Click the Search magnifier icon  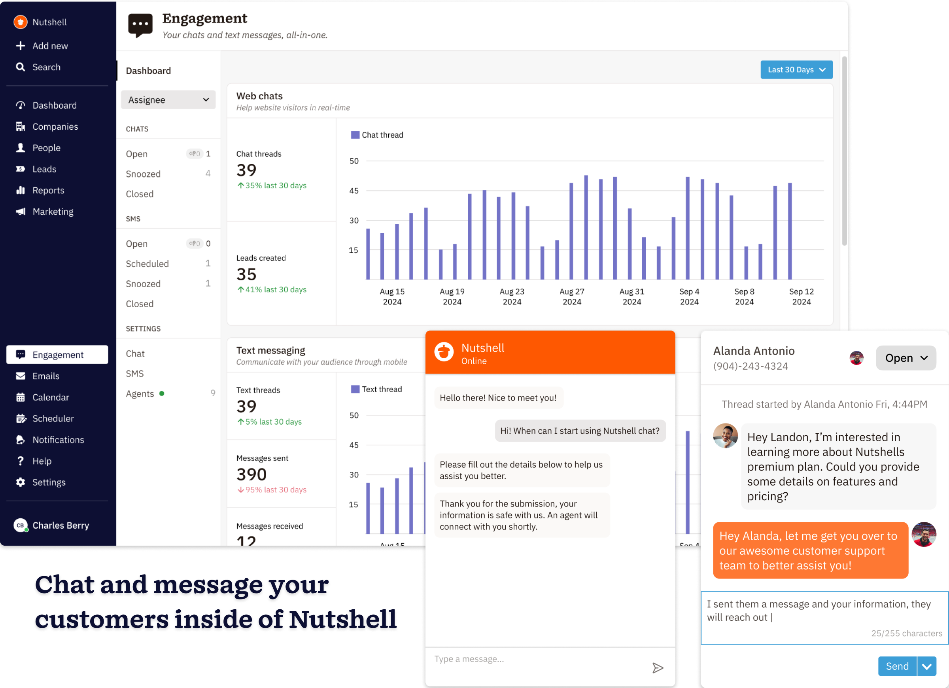(x=20, y=67)
